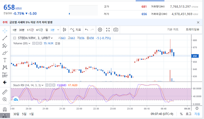This screenshot has width=204, height=119.
Task: Open chart properties gear settings
Action: (100, 30)
